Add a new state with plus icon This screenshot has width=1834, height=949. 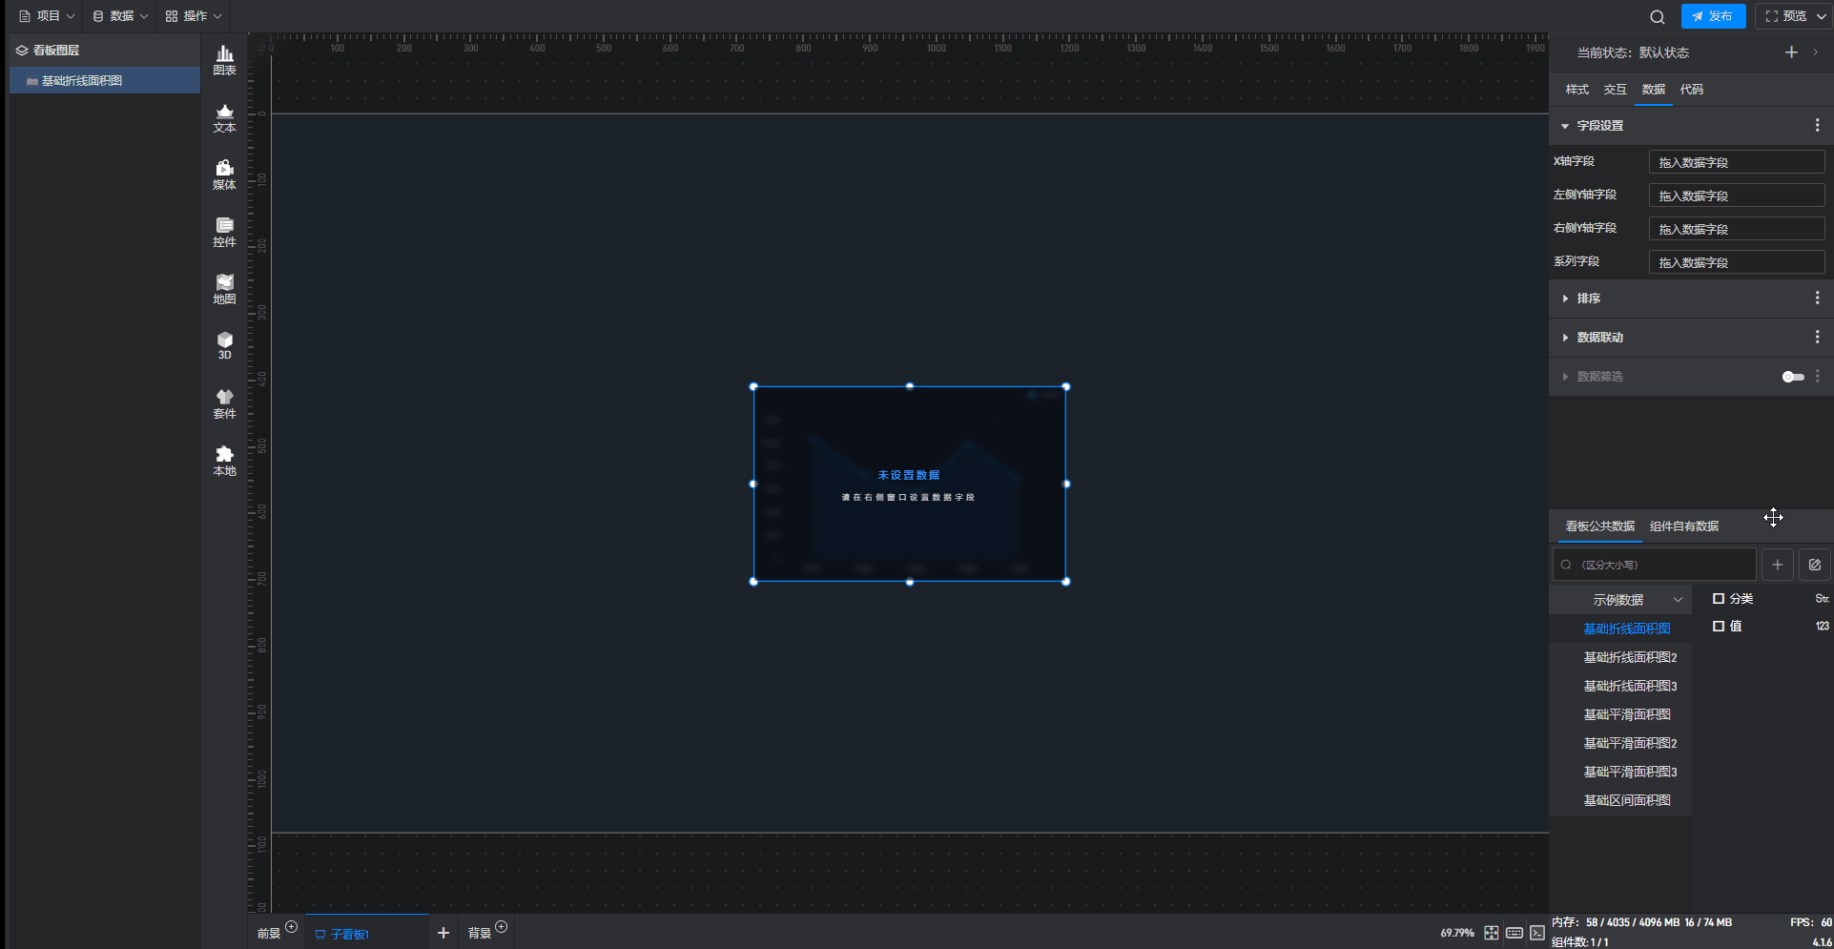point(1791,52)
